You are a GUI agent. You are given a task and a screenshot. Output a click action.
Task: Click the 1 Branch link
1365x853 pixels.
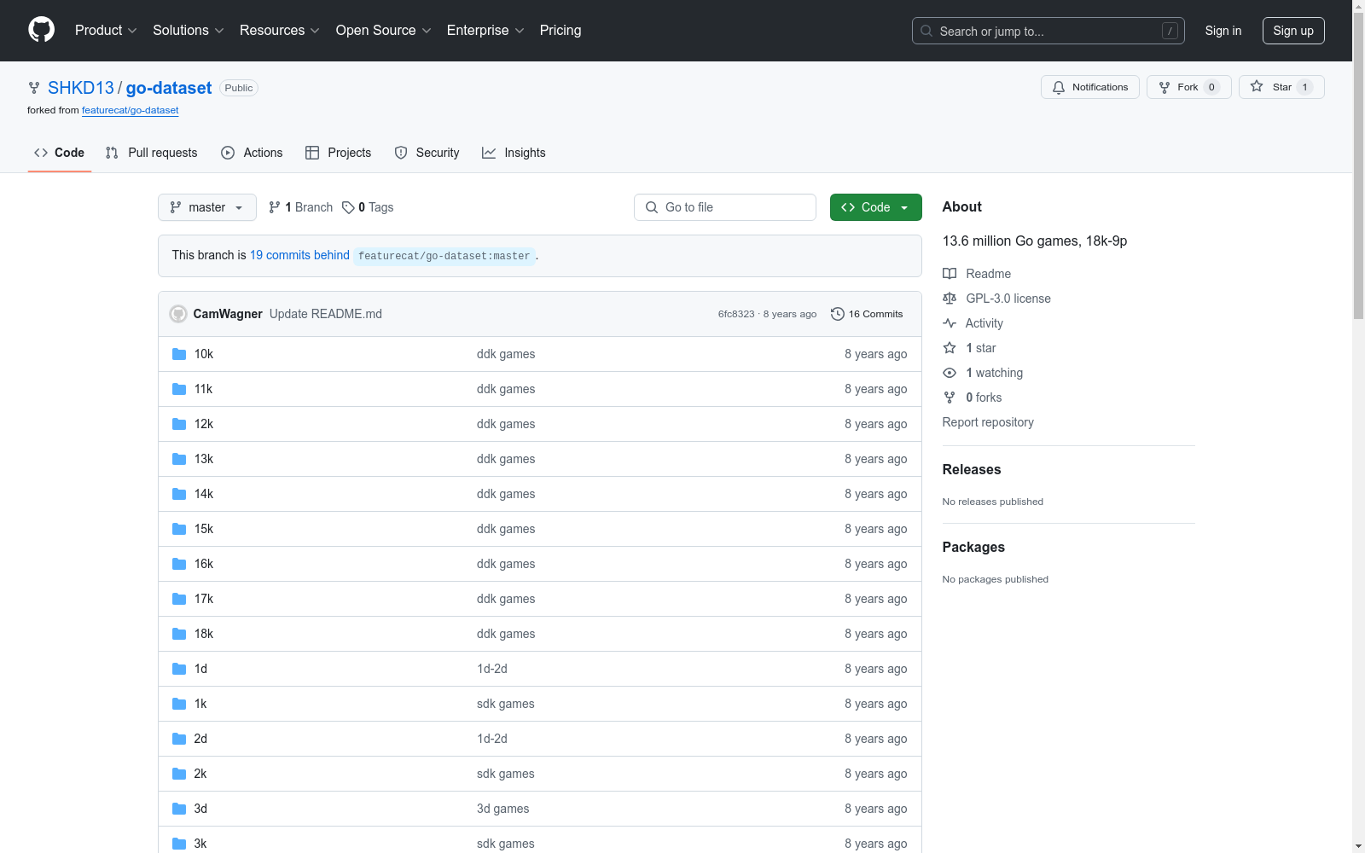point(300,207)
